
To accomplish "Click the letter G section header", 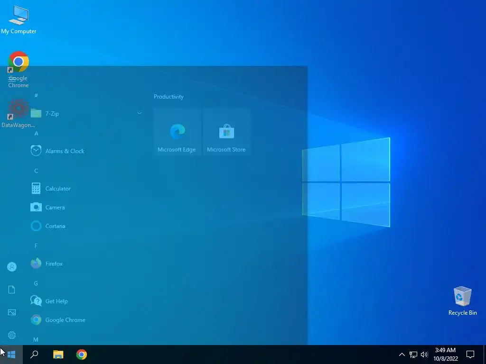I will [36, 283].
